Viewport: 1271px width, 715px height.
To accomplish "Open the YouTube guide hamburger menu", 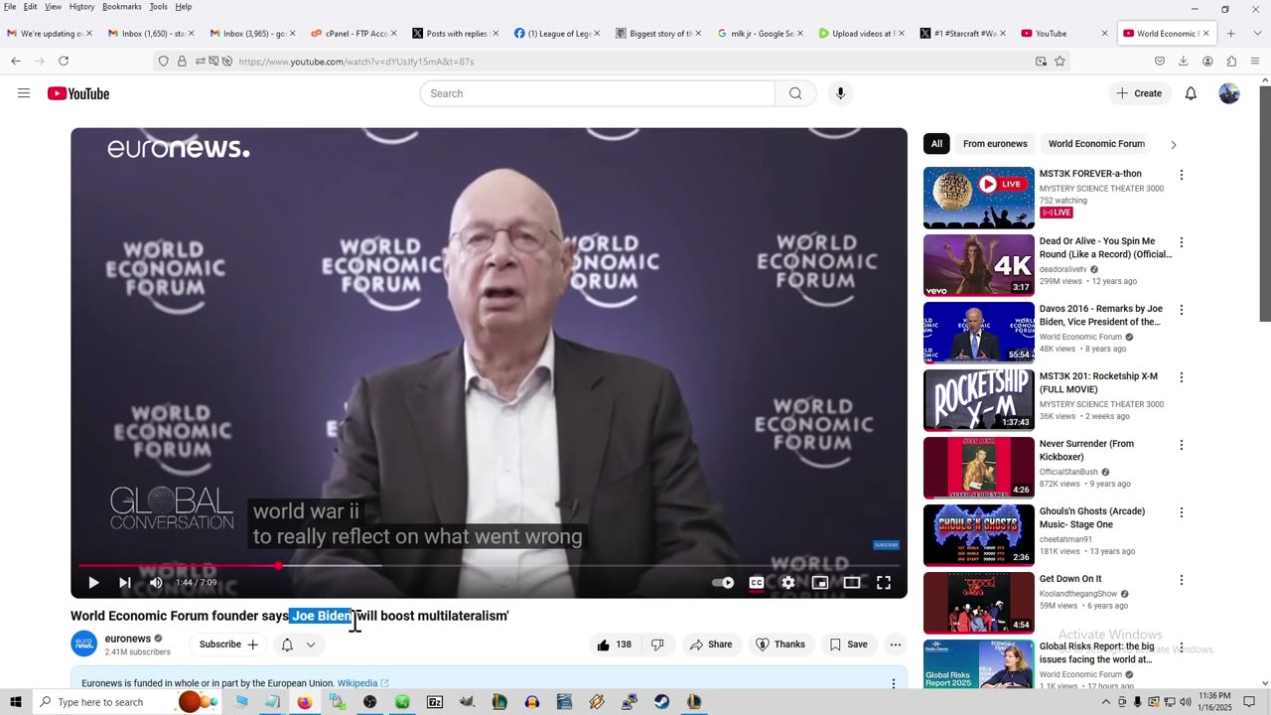I will [x=24, y=93].
